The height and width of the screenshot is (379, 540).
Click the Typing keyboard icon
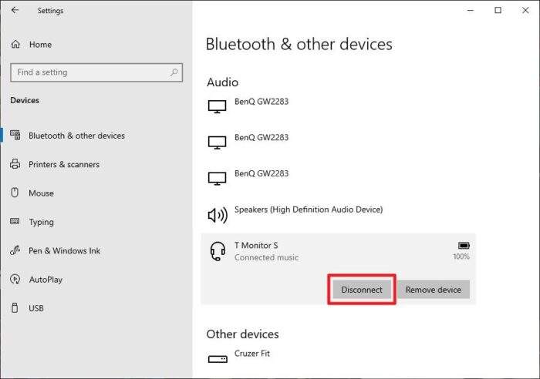(x=15, y=221)
